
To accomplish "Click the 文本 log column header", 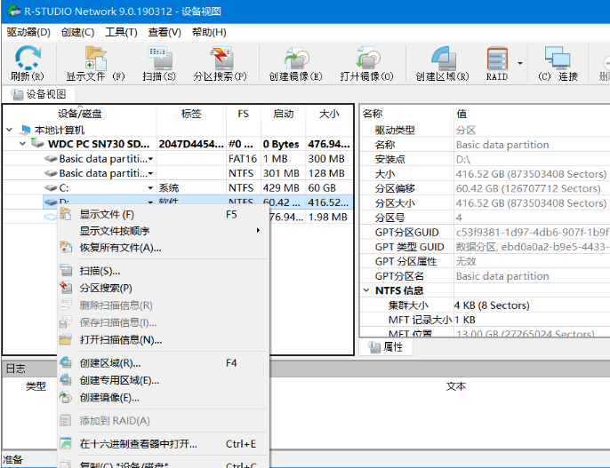I will pos(456,386).
